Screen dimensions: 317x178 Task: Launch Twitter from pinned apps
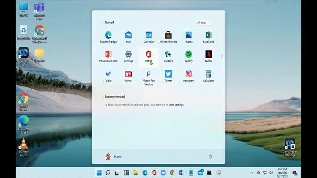pyautogui.click(x=168, y=76)
